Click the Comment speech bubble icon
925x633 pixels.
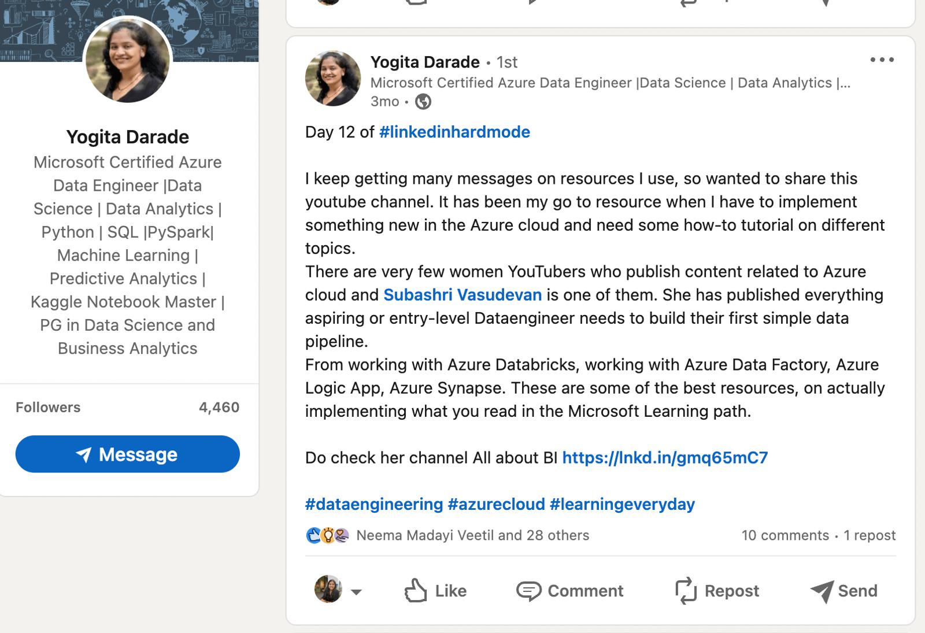pyautogui.click(x=528, y=591)
